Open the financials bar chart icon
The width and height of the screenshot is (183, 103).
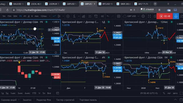(x=83, y=16)
